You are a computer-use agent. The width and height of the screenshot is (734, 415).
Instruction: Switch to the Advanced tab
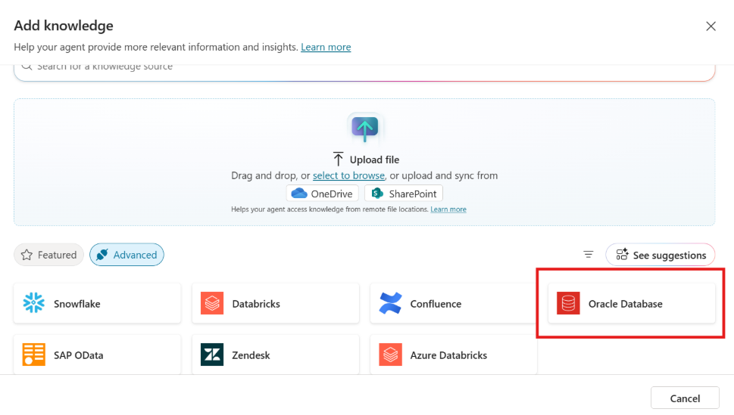coord(126,255)
